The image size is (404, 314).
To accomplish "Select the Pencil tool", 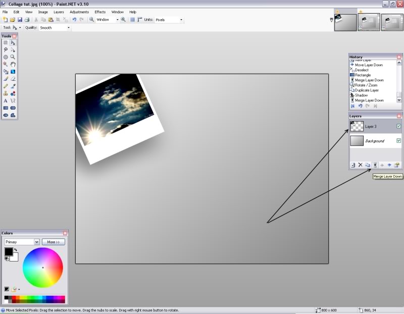I will (6, 86).
